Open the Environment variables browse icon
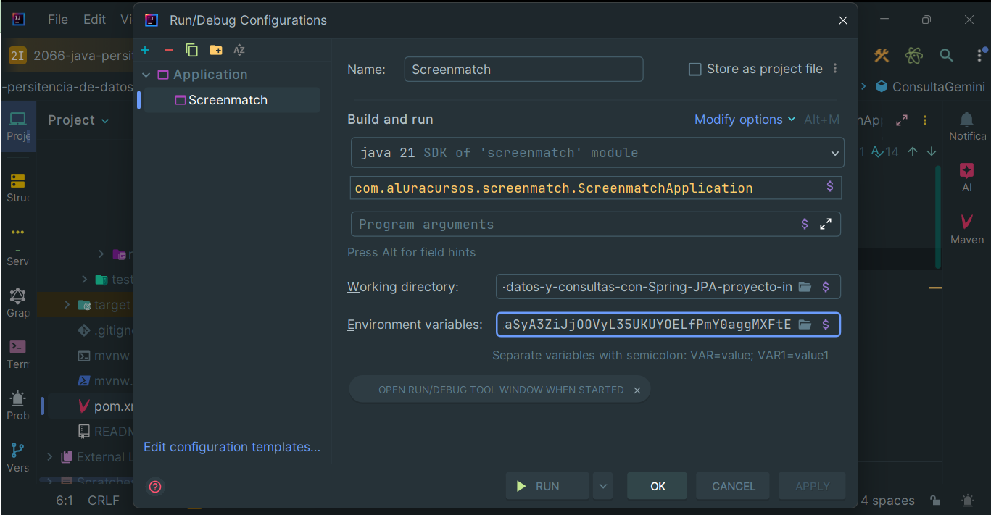 (x=805, y=325)
